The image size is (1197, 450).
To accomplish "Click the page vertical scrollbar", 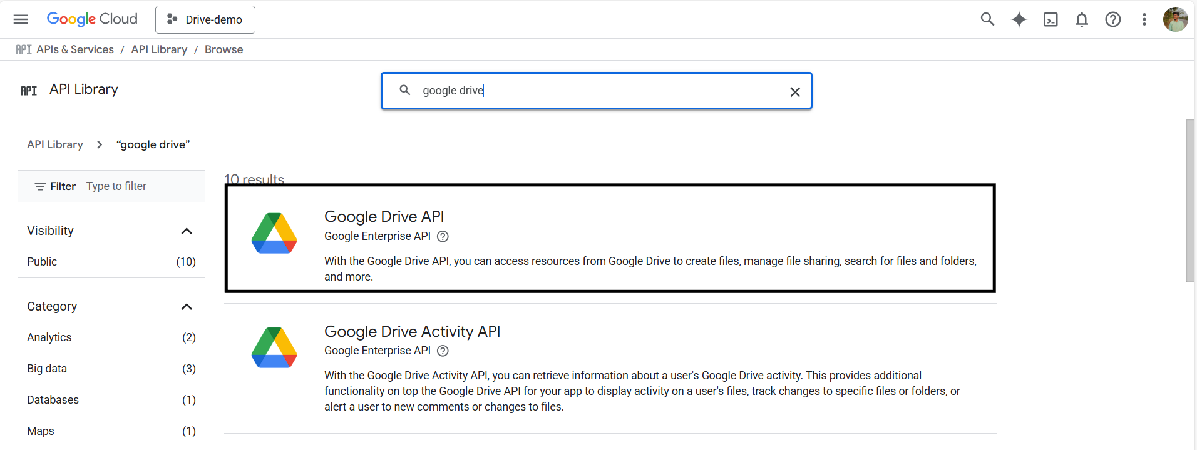I will pos(1189,200).
